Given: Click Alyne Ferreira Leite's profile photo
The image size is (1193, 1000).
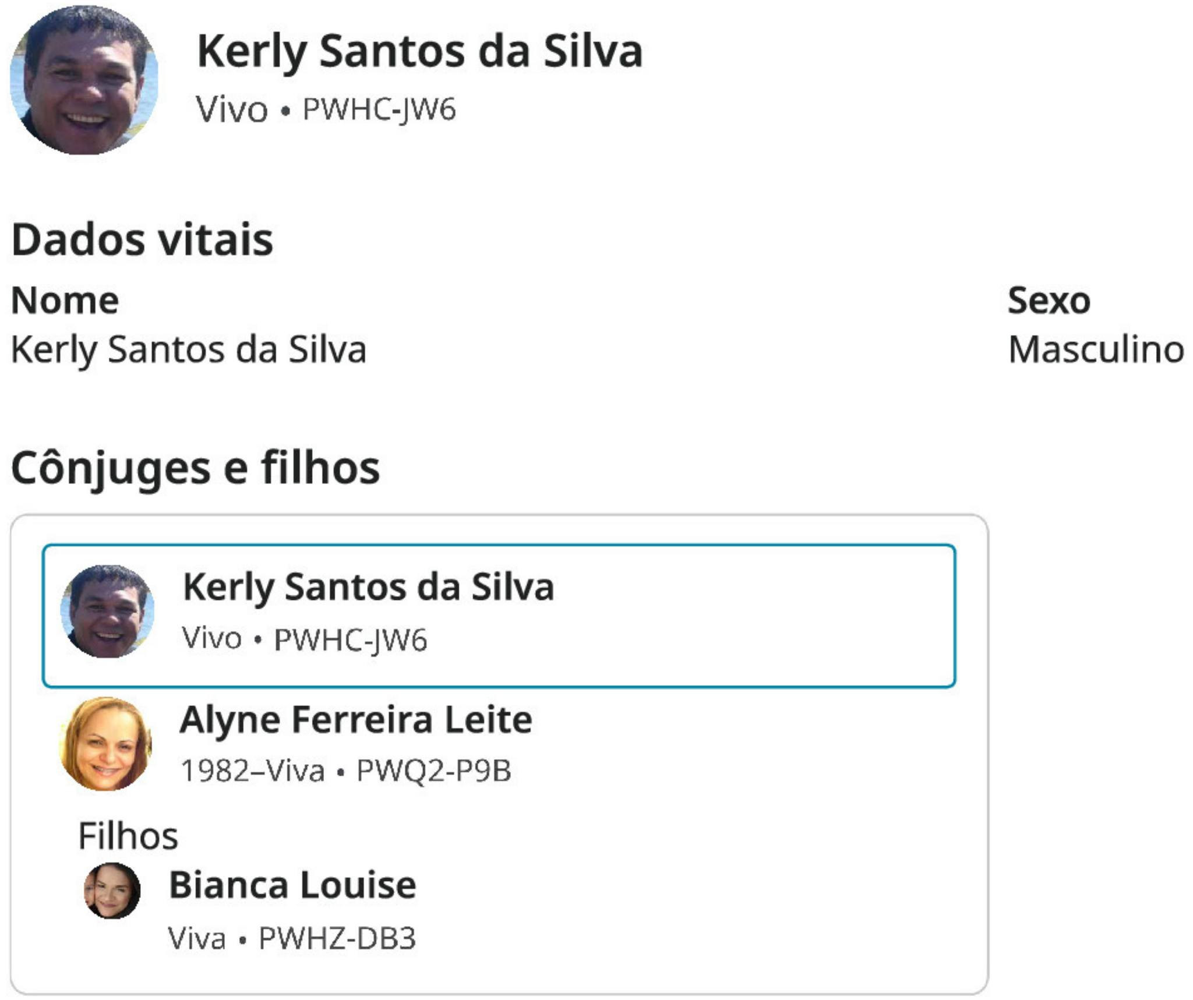Looking at the screenshot, I should 106,744.
